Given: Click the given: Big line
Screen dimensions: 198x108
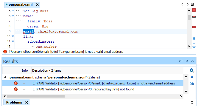Looking at the screenshot, I should [x=38, y=26].
